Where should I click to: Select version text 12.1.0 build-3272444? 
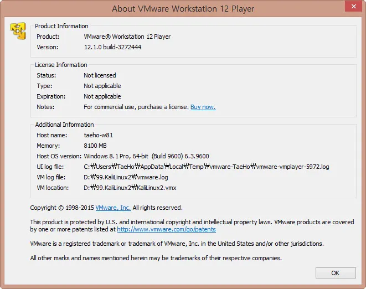(x=112, y=47)
